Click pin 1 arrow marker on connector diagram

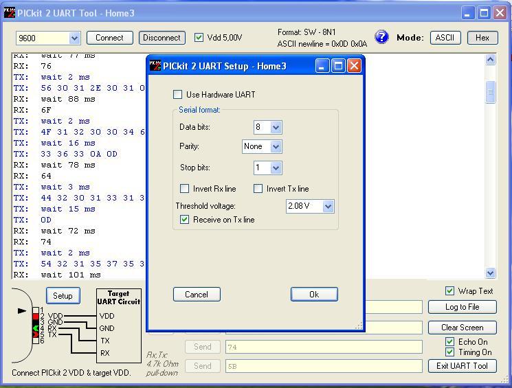click(22, 310)
